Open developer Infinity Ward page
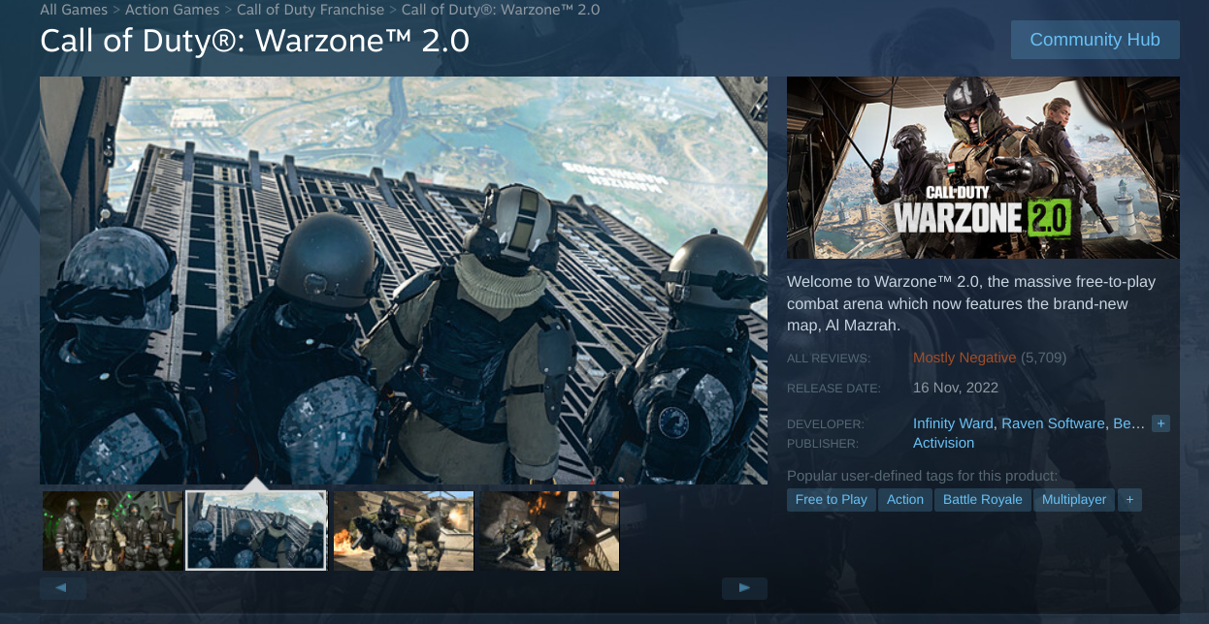Image resolution: width=1209 pixels, height=624 pixels. point(953,423)
